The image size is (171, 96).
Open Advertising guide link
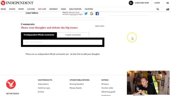point(108,92)
